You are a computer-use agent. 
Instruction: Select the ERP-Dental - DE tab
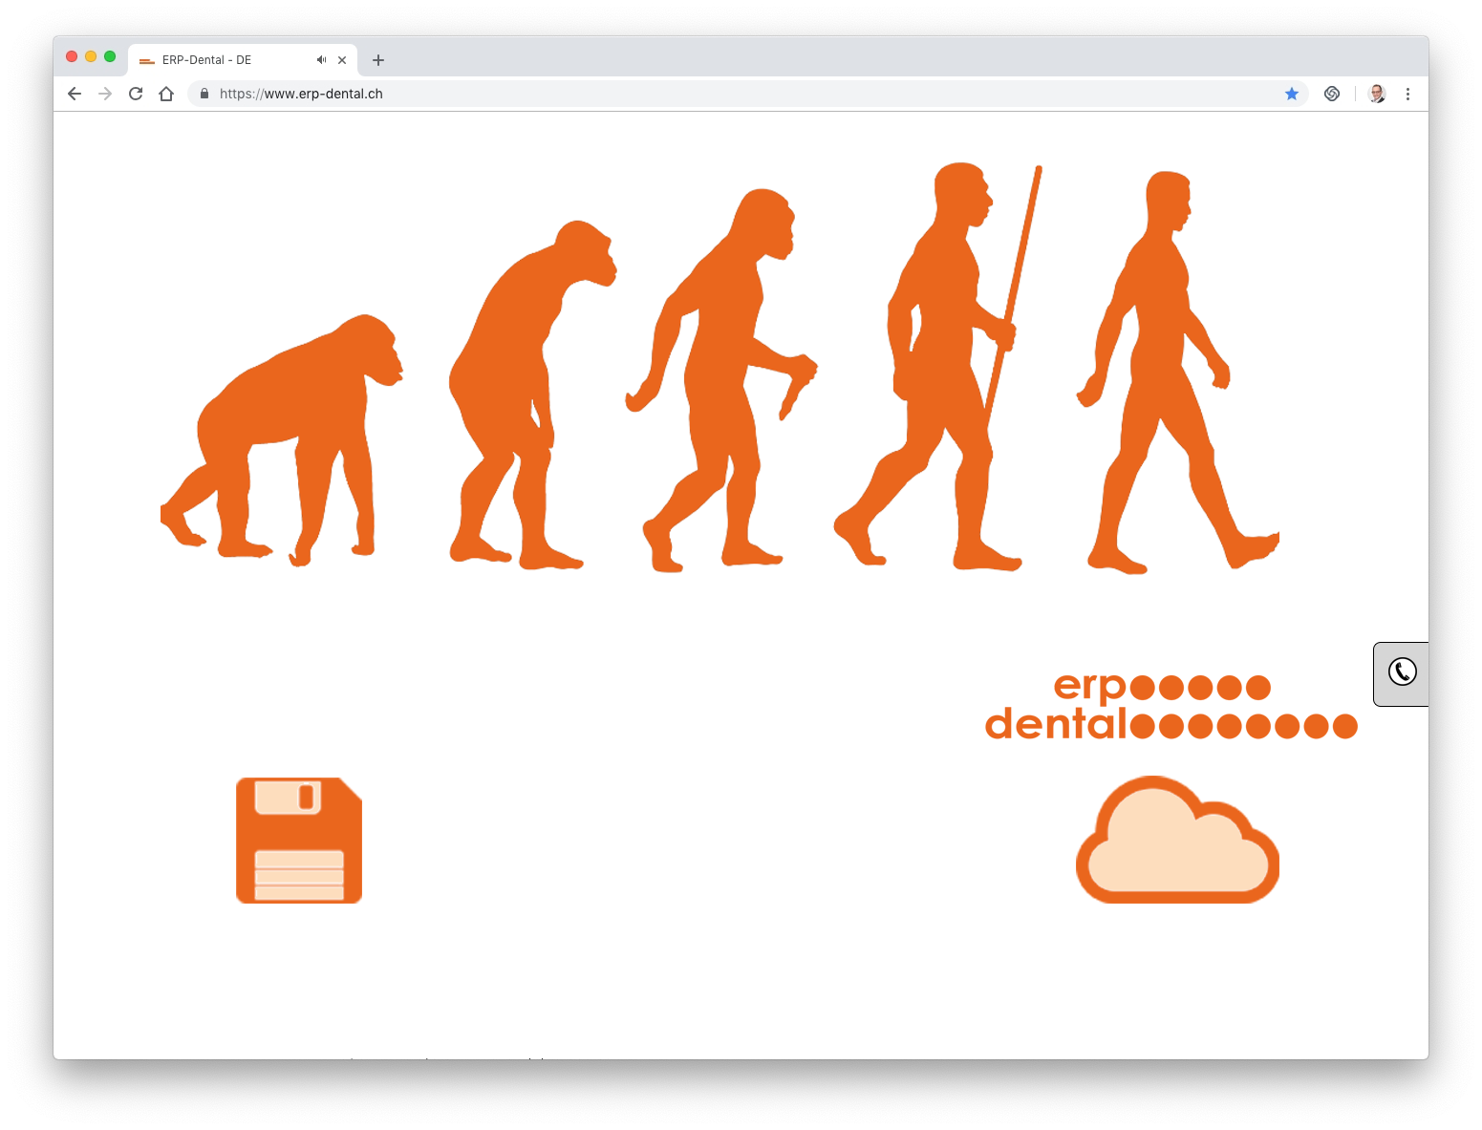point(243,59)
